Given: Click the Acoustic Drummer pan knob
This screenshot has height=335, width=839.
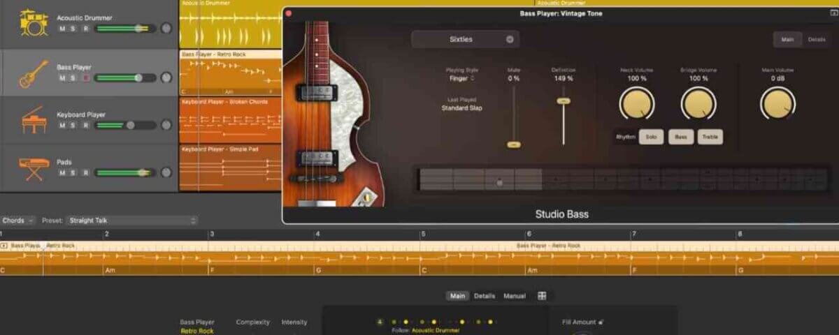Looking at the screenshot, I should (x=166, y=29).
